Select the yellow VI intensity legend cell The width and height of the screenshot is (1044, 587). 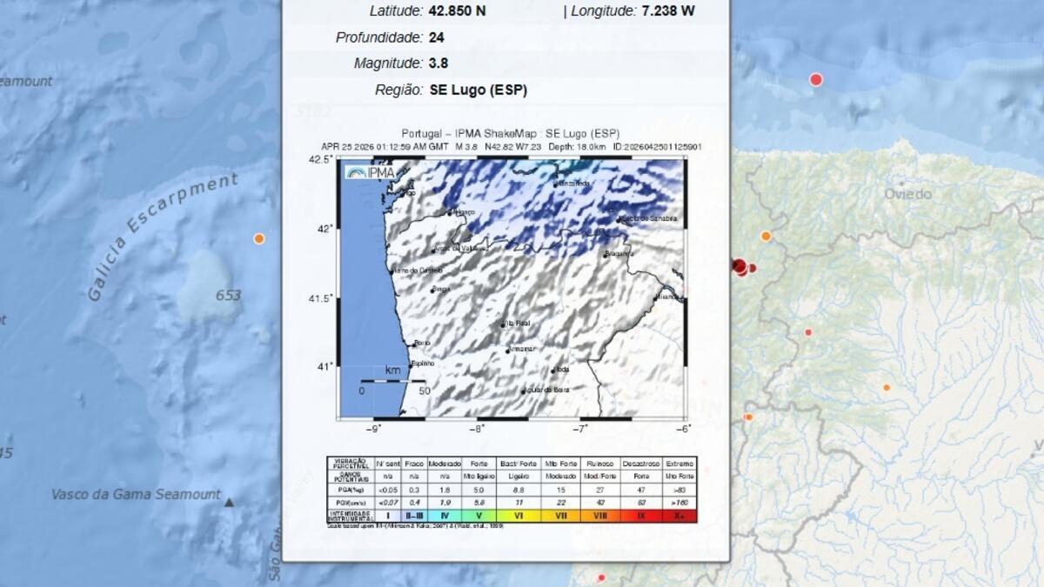(519, 516)
